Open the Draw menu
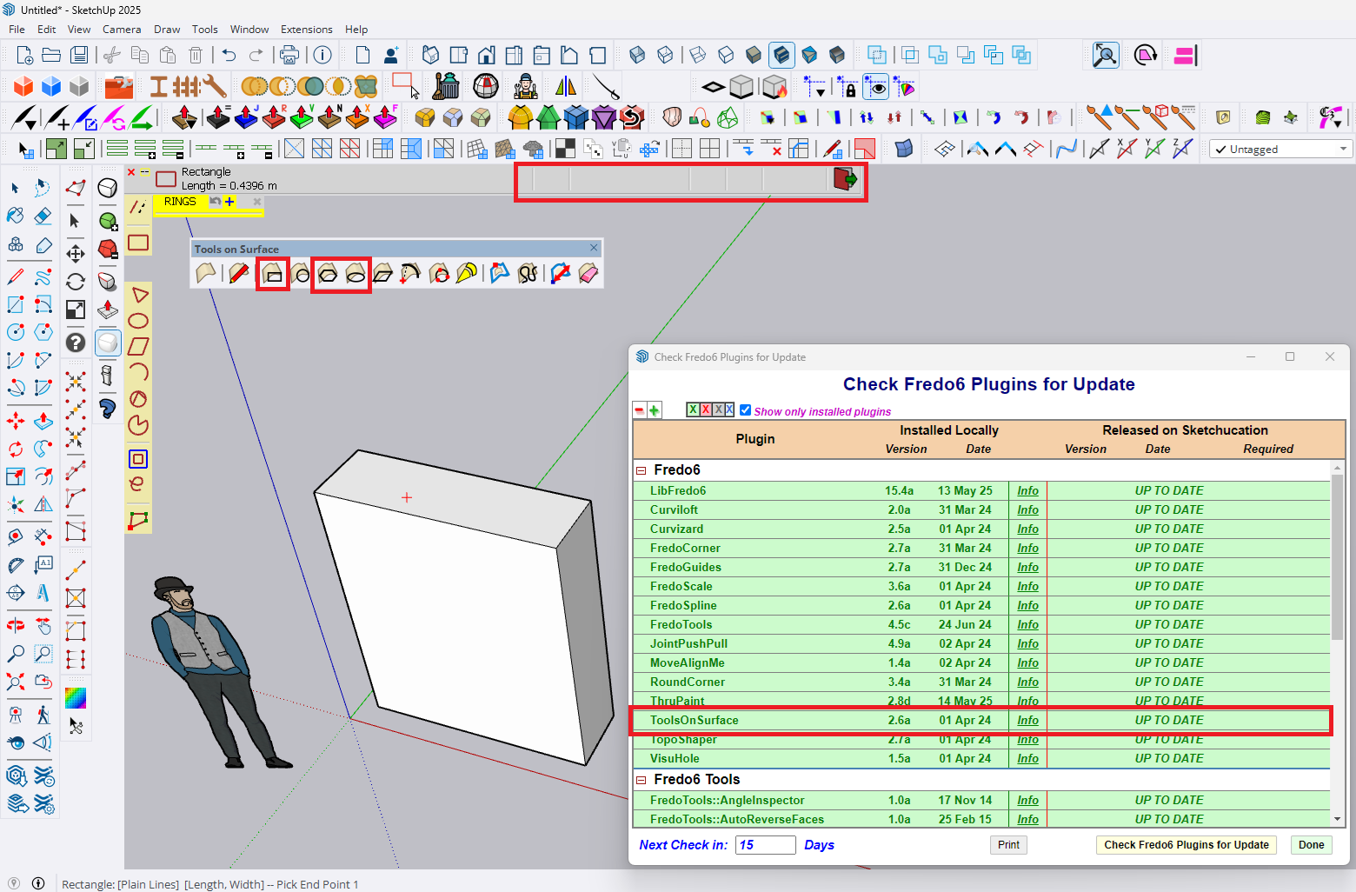 pos(167,29)
